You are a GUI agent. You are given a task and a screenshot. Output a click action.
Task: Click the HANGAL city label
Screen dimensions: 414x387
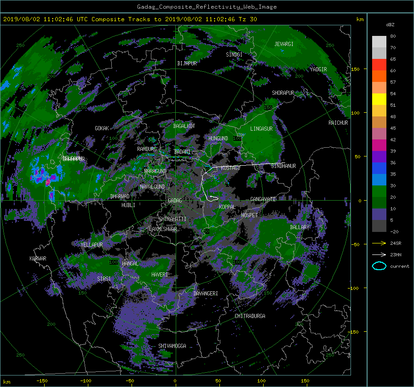click(x=130, y=264)
